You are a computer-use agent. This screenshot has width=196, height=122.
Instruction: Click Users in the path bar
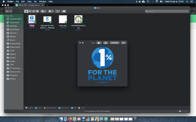pyautogui.click(x=38, y=108)
